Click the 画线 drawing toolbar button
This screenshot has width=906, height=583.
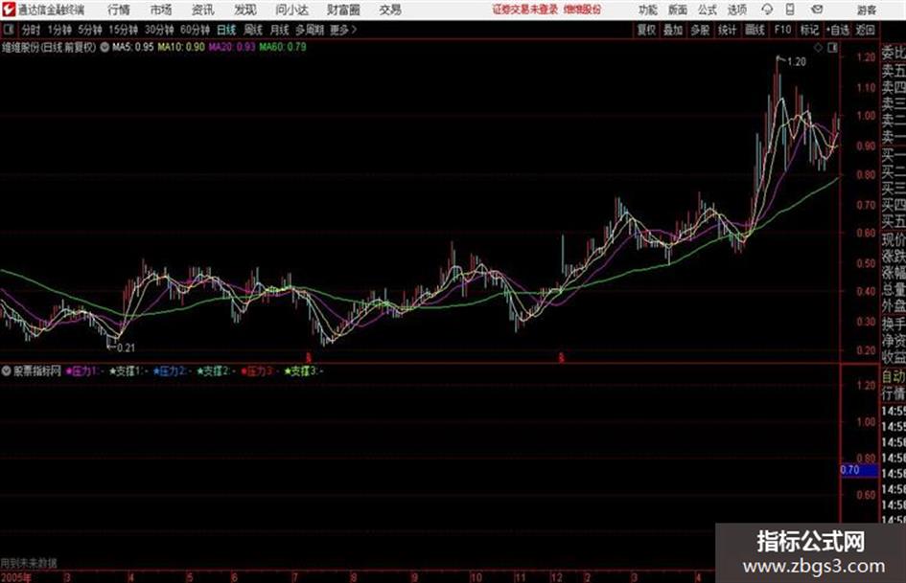pos(755,30)
